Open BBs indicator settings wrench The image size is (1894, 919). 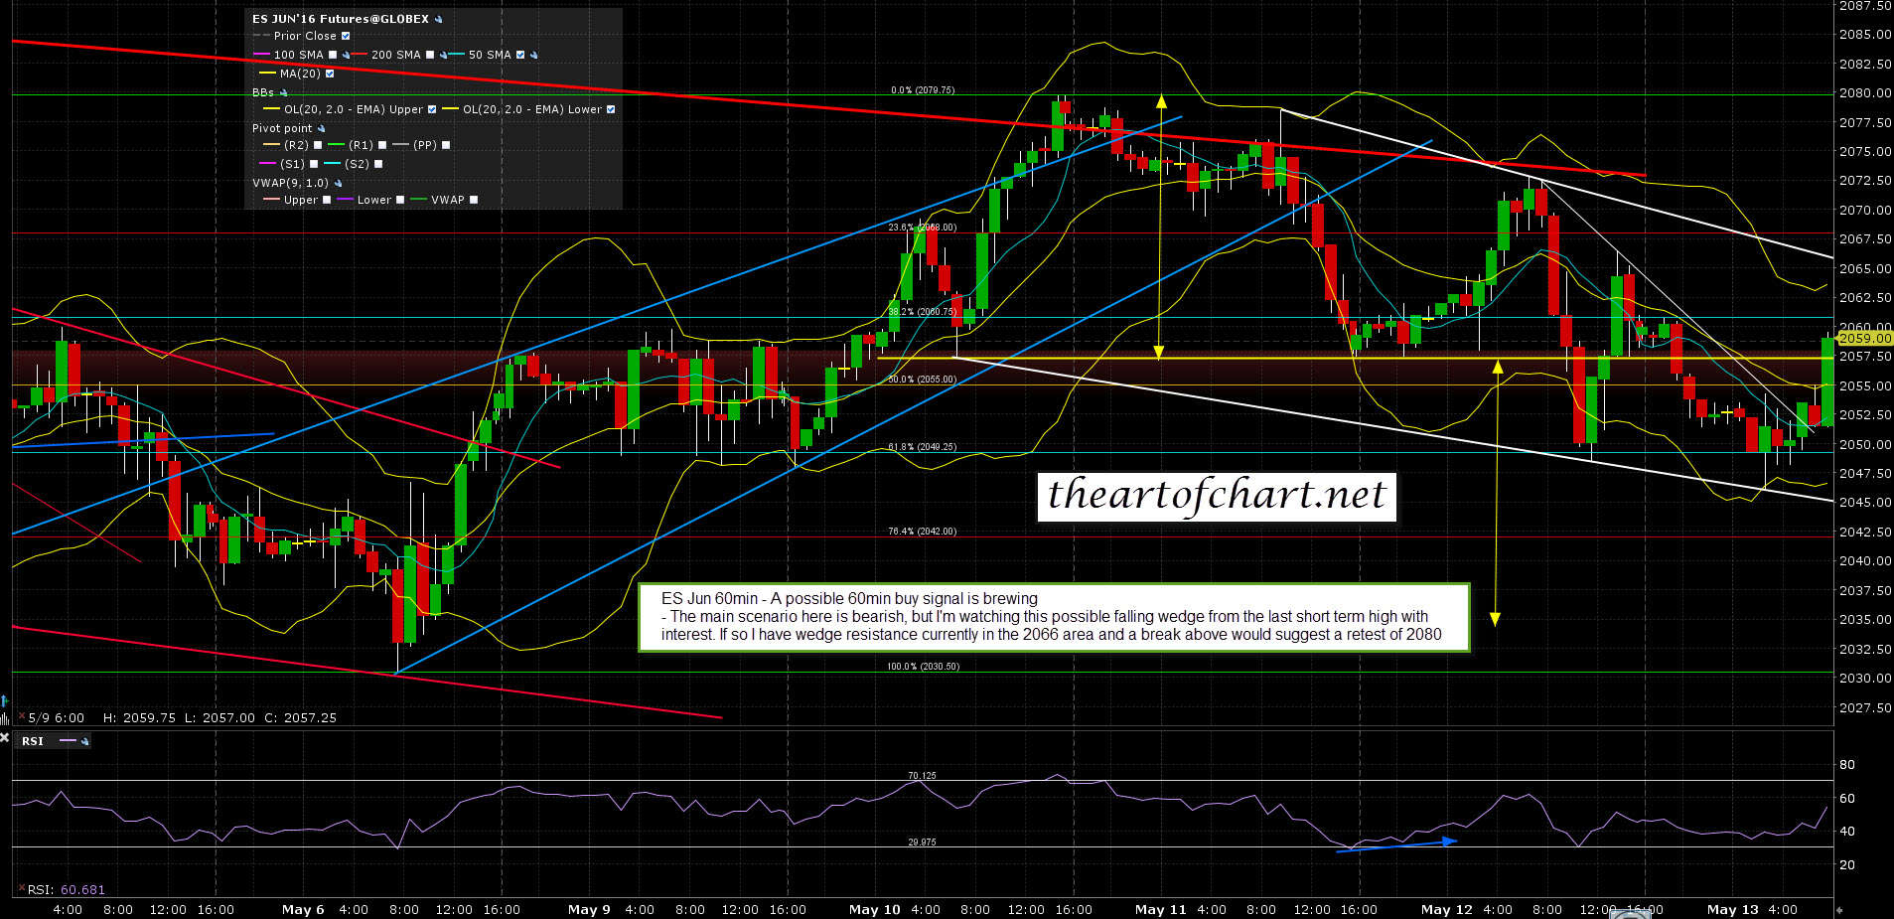tap(283, 92)
